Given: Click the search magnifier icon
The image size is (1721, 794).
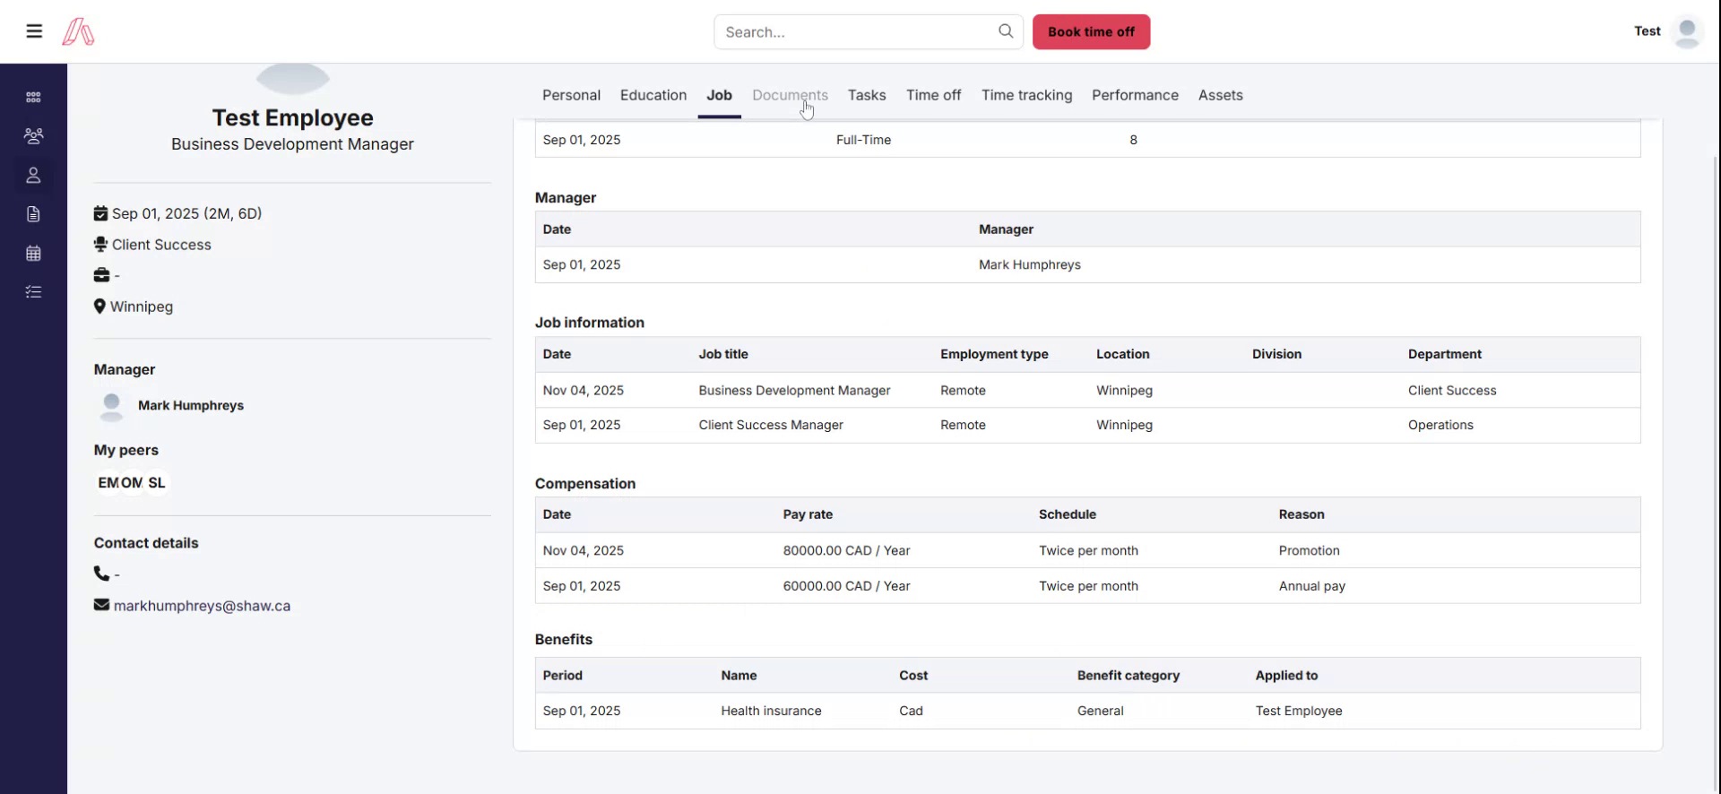Looking at the screenshot, I should coord(1006,31).
